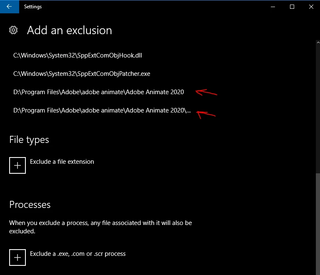Screen dimensions: 320x275
Task: Click the Settings title bar text
Action: click(x=33, y=7)
